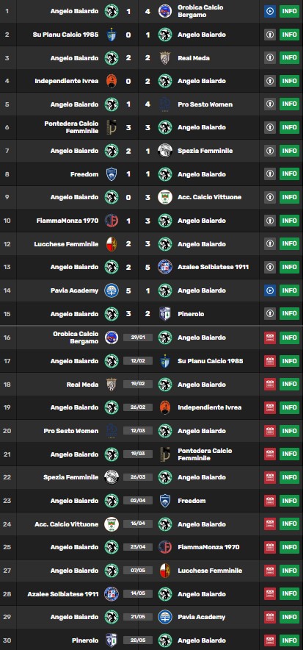
Task: Click the Lucchese Femminile logo in match 27
Action: click(165, 571)
